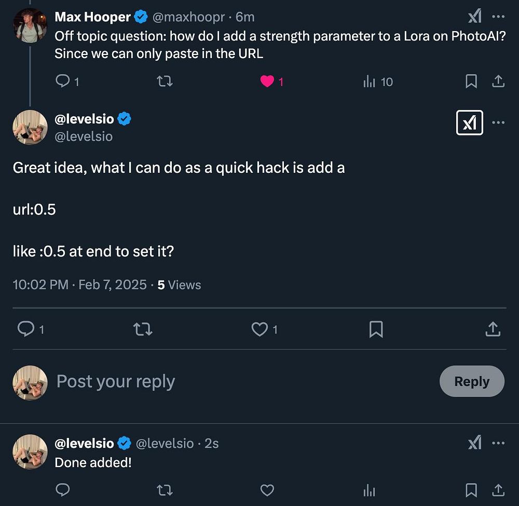Unlike Max Hooper's tweet with pink heart
The width and height of the screenshot is (519, 506).
coord(267,81)
